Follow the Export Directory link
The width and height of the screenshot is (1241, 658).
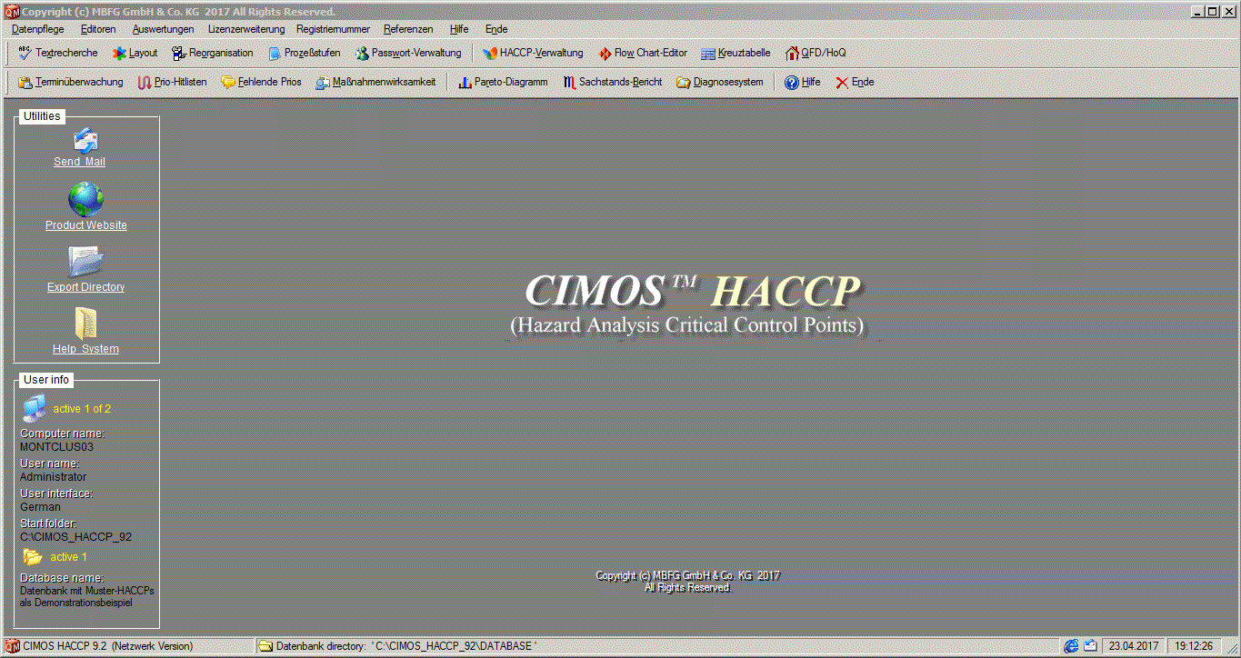(x=86, y=287)
